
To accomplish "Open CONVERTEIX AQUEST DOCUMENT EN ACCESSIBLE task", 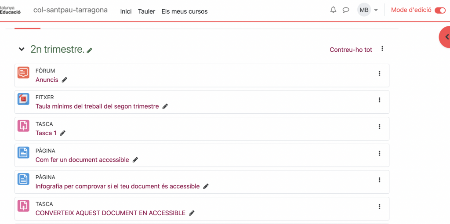I will coord(110,213).
